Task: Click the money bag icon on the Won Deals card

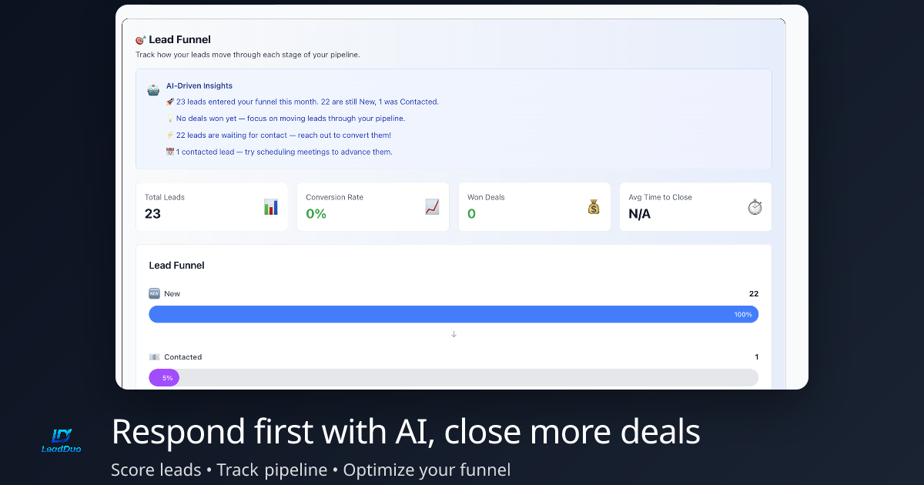Action: point(593,206)
